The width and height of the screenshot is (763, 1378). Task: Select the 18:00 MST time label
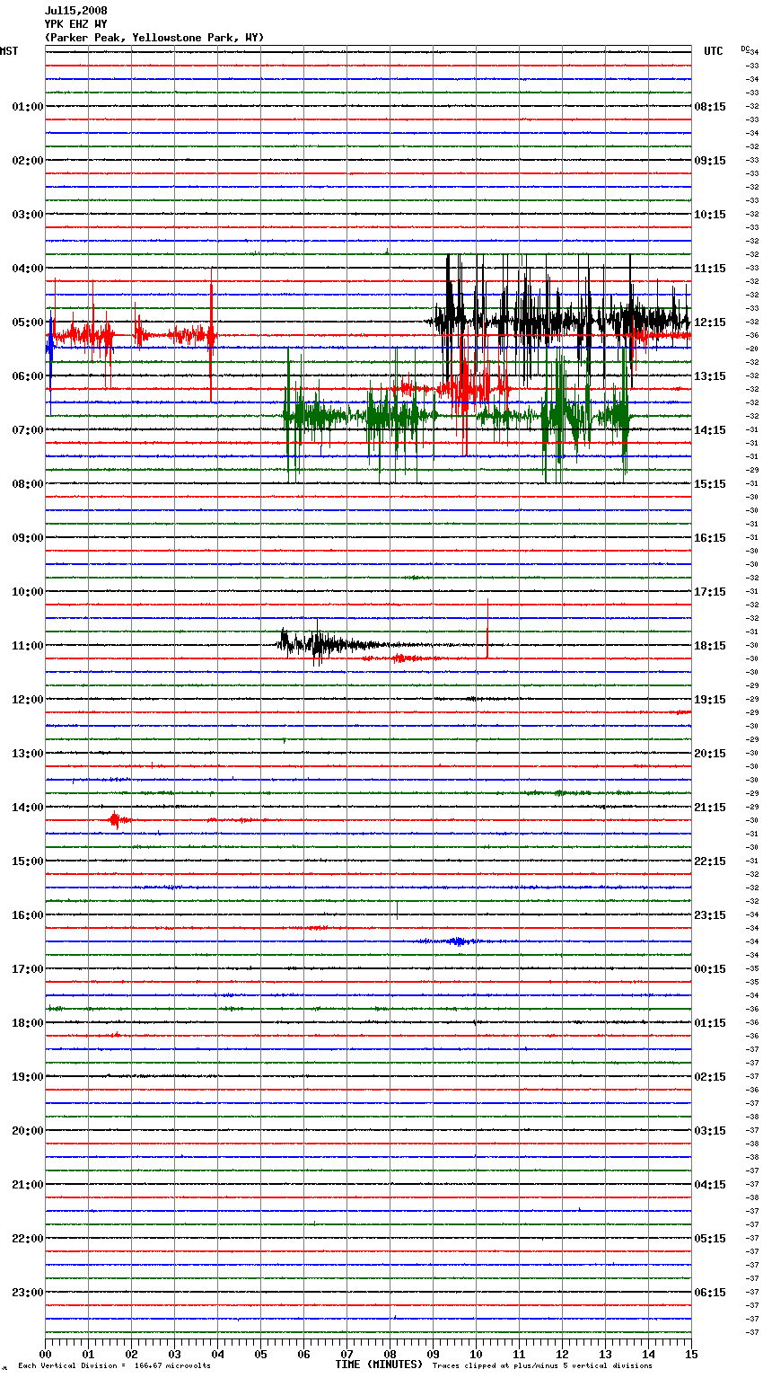(x=28, y=1023)
